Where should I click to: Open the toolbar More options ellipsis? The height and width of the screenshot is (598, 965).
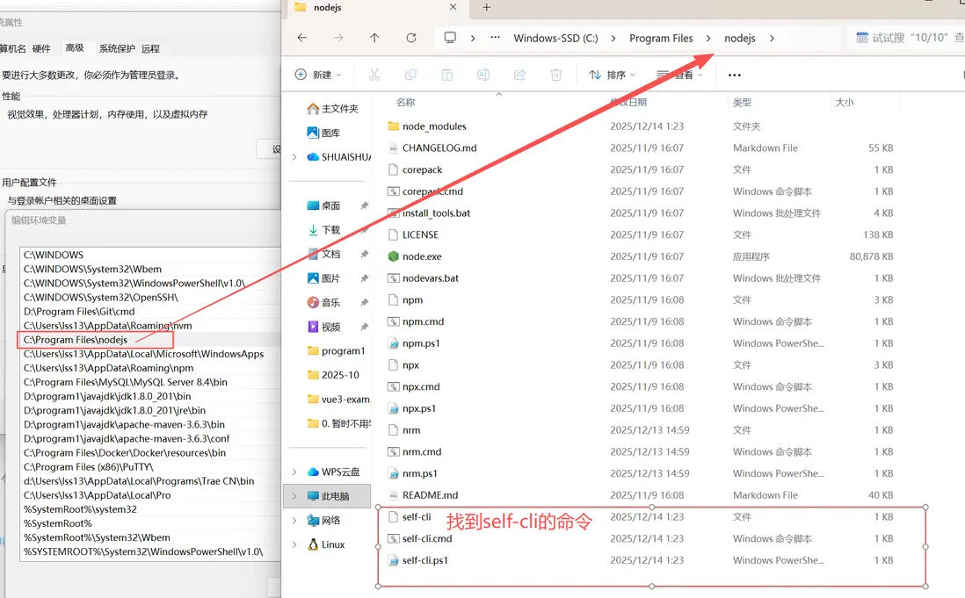tap(734, 75)
